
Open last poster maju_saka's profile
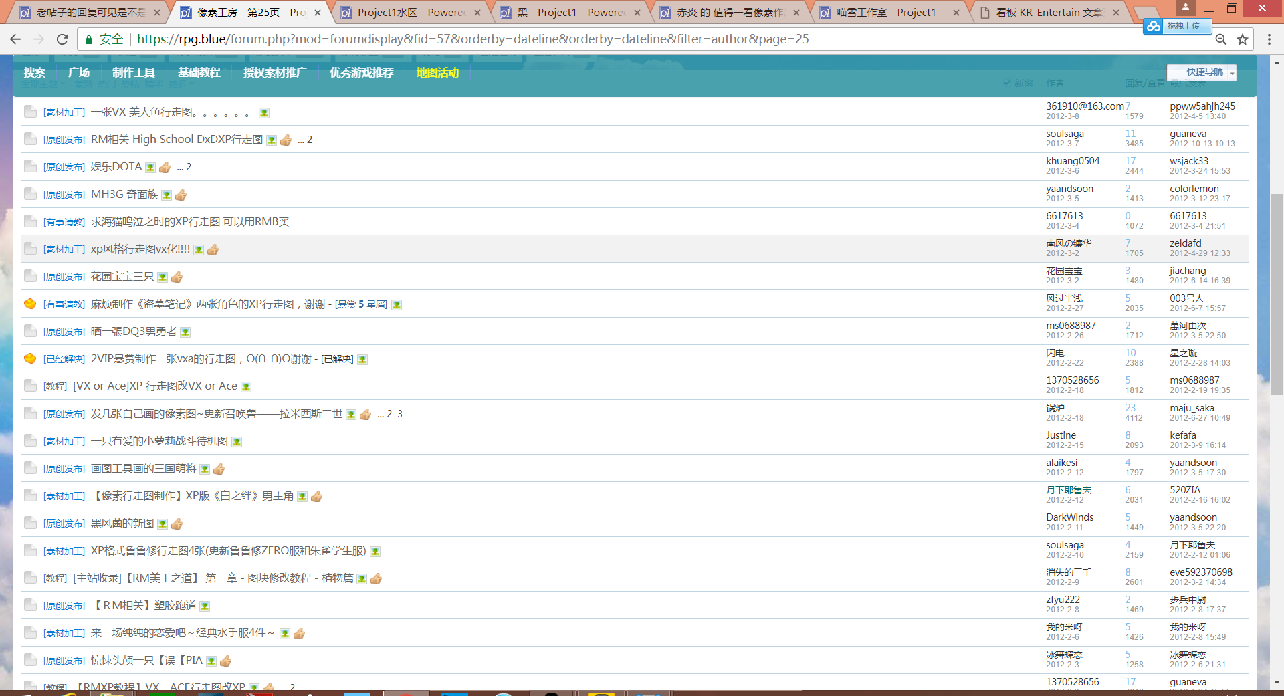1192,408
